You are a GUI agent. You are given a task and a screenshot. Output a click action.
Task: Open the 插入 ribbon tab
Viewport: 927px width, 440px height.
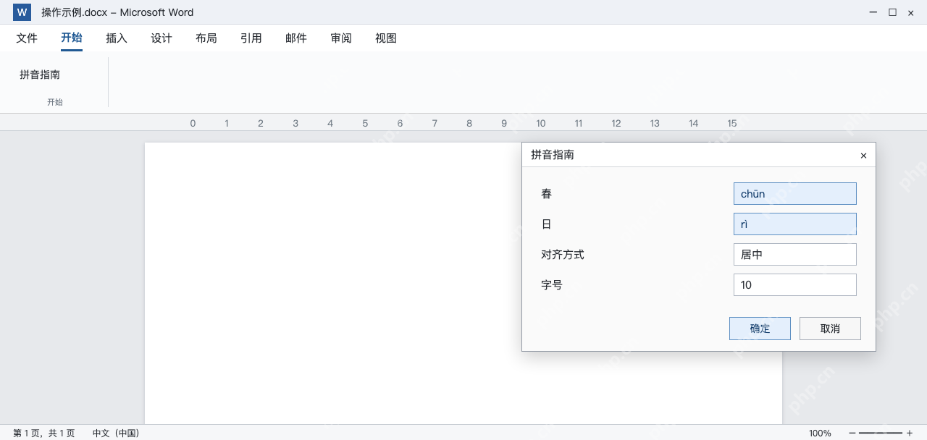coord(117,38)
